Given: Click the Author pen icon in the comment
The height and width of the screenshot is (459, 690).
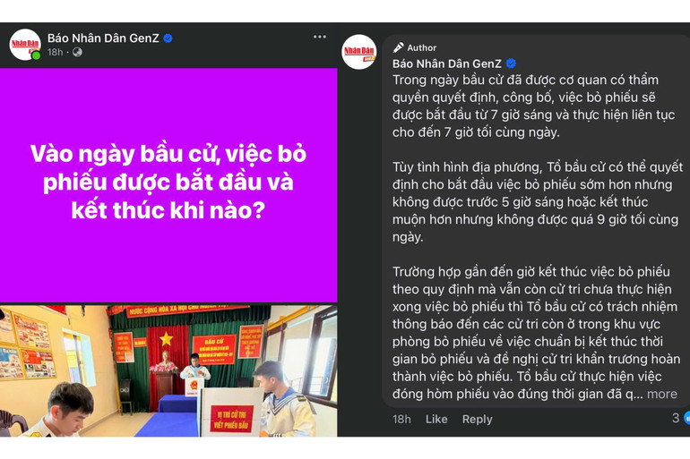Looking at the screenshot, I should click(398, 47).
